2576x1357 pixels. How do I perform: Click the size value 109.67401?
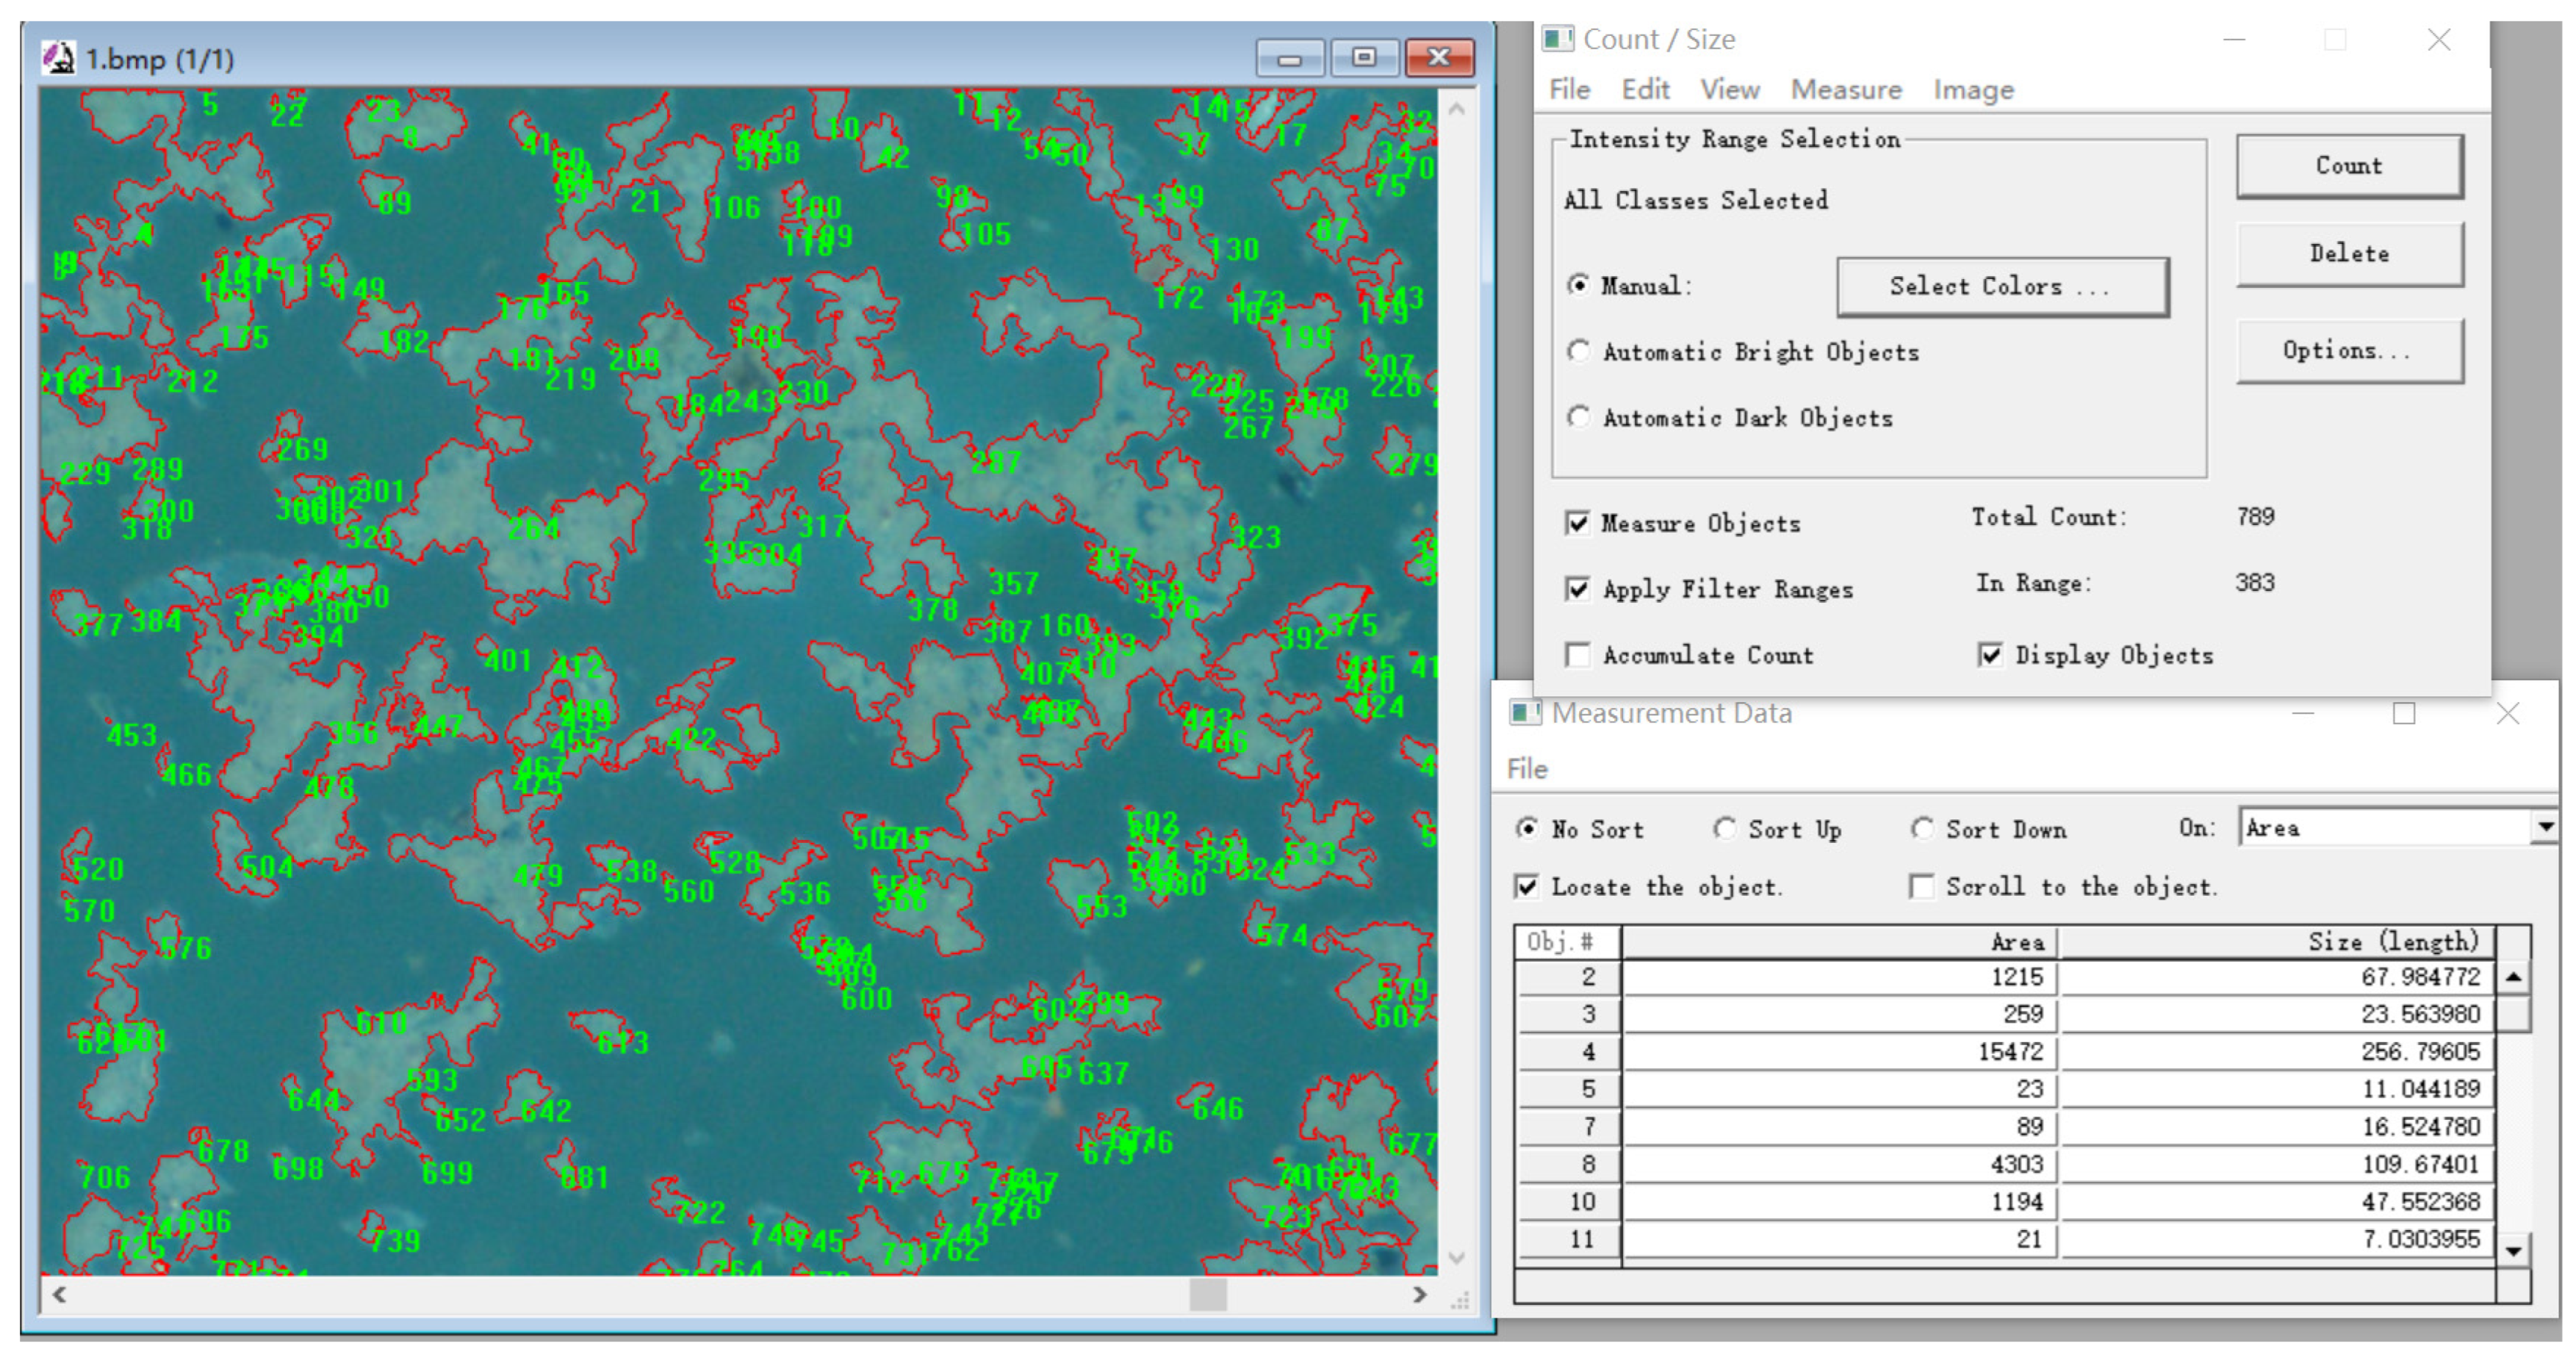point(2421,1164)
